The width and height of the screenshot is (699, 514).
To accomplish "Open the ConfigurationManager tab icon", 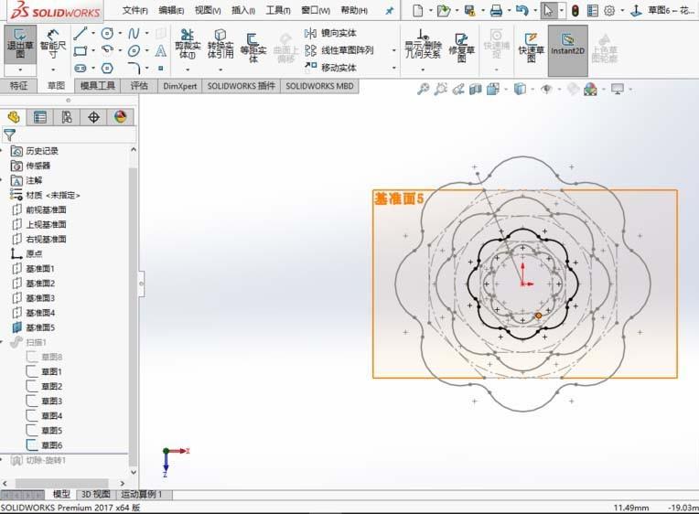I will click(67, 117).
